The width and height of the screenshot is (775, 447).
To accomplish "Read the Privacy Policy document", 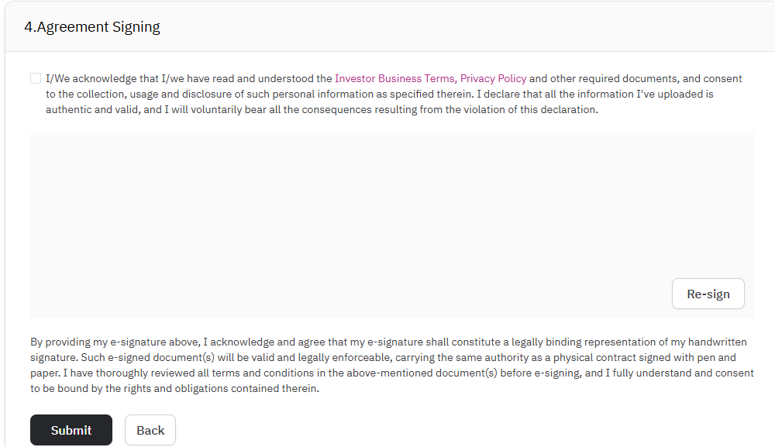I will click(x=493, y=78).
